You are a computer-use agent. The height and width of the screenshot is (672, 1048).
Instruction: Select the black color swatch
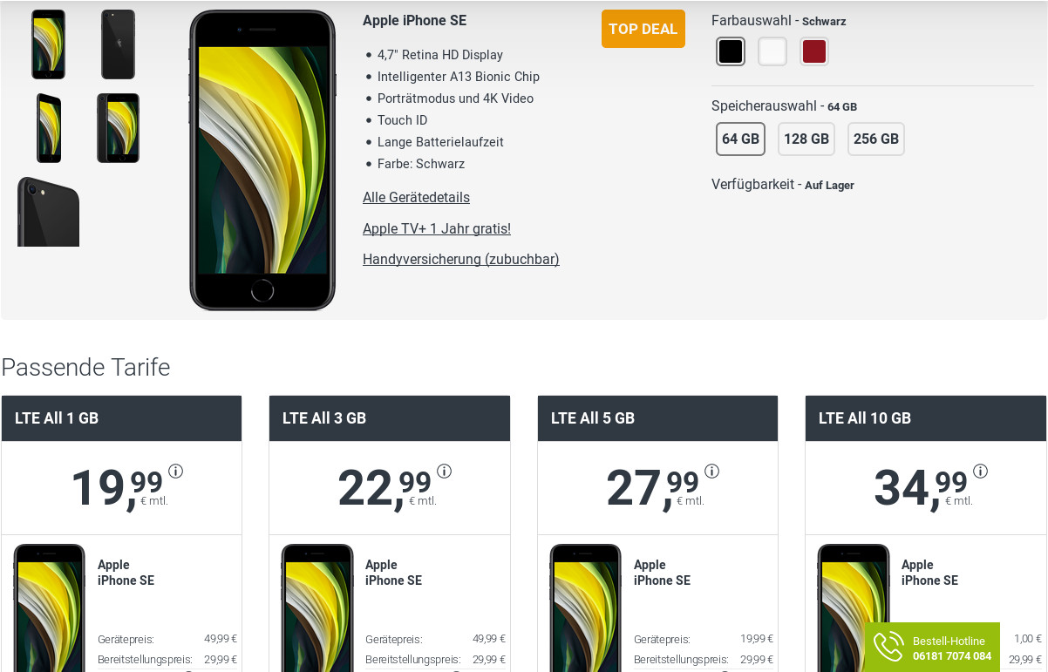tap(731, 51)
